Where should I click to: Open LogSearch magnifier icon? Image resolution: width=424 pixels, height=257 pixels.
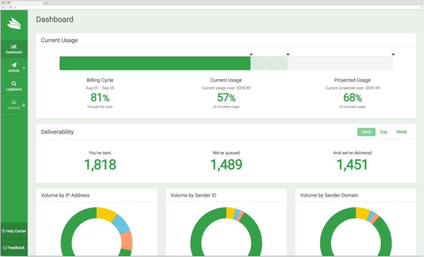[x=14, y=84]
